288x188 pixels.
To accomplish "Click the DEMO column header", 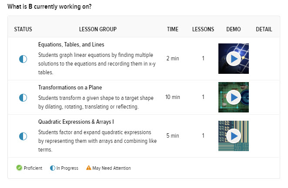I will pyautogui.click(x=234, y=29).
